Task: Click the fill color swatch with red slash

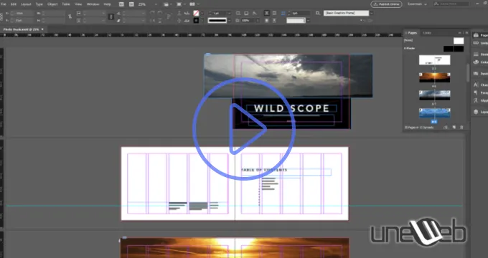Action: click(x=196, y=14)
